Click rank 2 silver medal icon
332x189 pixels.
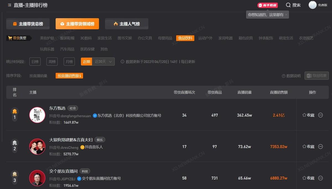[x=15, y=143]
